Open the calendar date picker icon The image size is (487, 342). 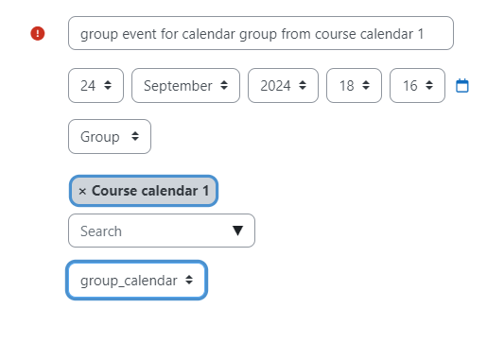(x=462, y=86)
